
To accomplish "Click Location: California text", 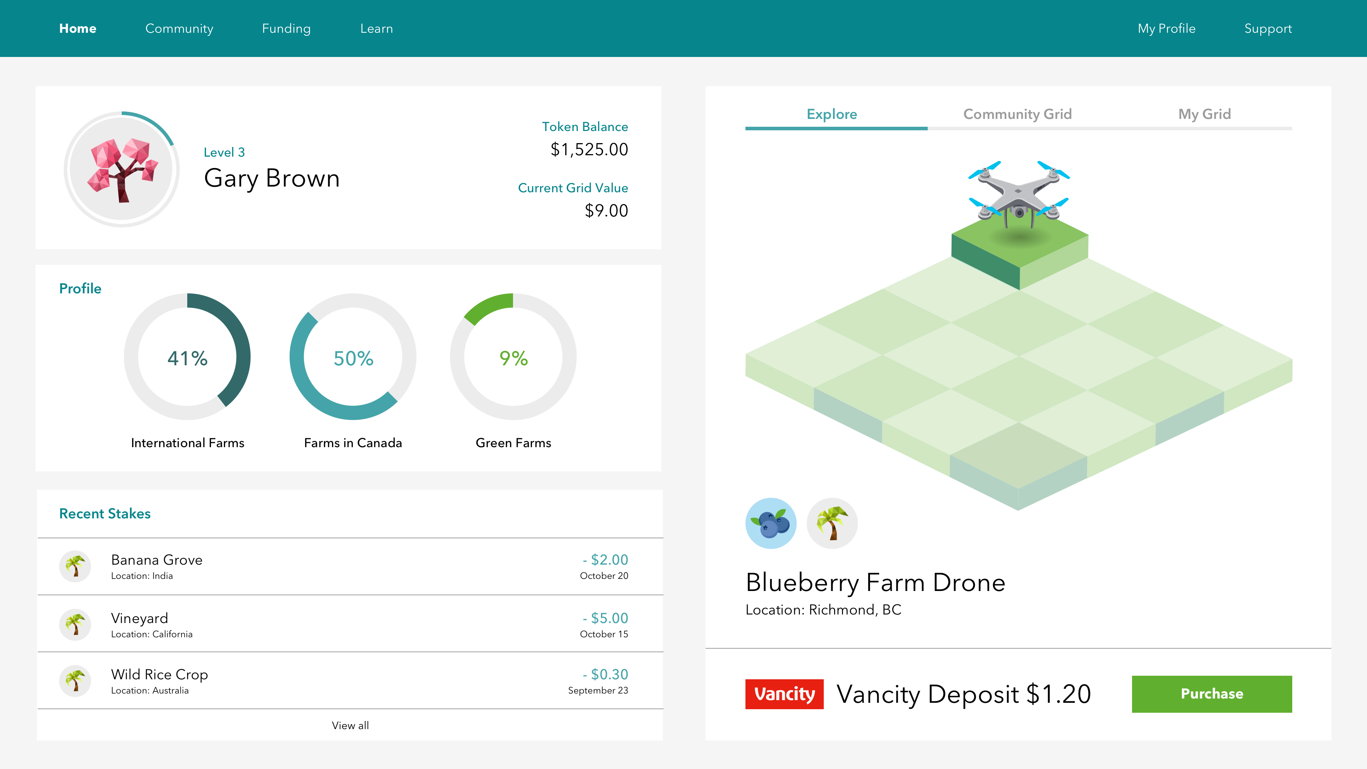I will [x=152, y=634].
